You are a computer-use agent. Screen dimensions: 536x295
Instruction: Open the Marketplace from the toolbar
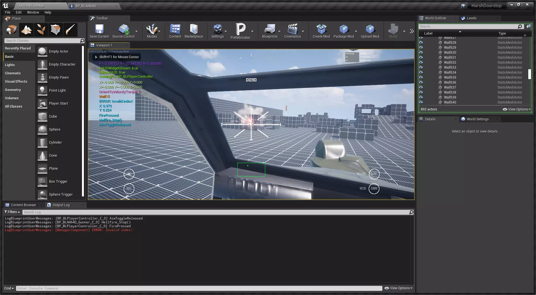[194, 29]
